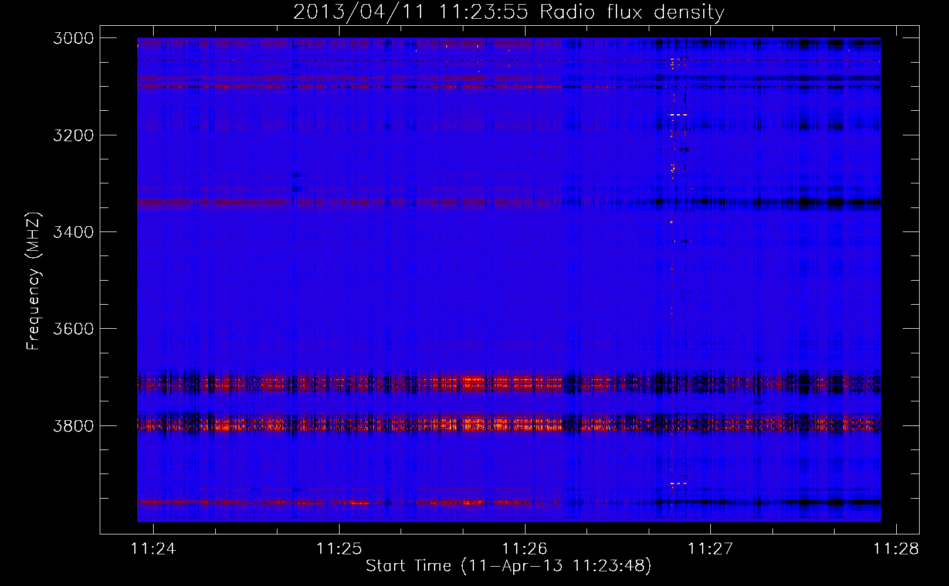Click the "Frequency (MHZ)" axis title
The height and width of the screenshot is (586, 949).
pyautogui.click(x=33, y=281)
